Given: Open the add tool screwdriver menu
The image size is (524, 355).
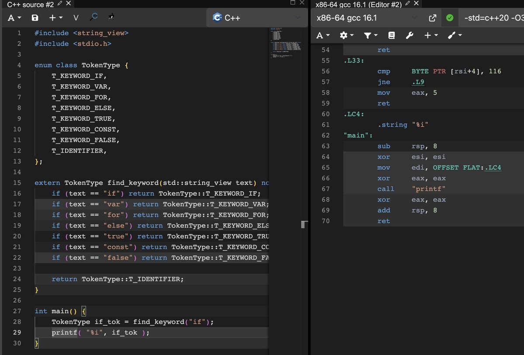Looking at the screenshot, I should (454, 35).
